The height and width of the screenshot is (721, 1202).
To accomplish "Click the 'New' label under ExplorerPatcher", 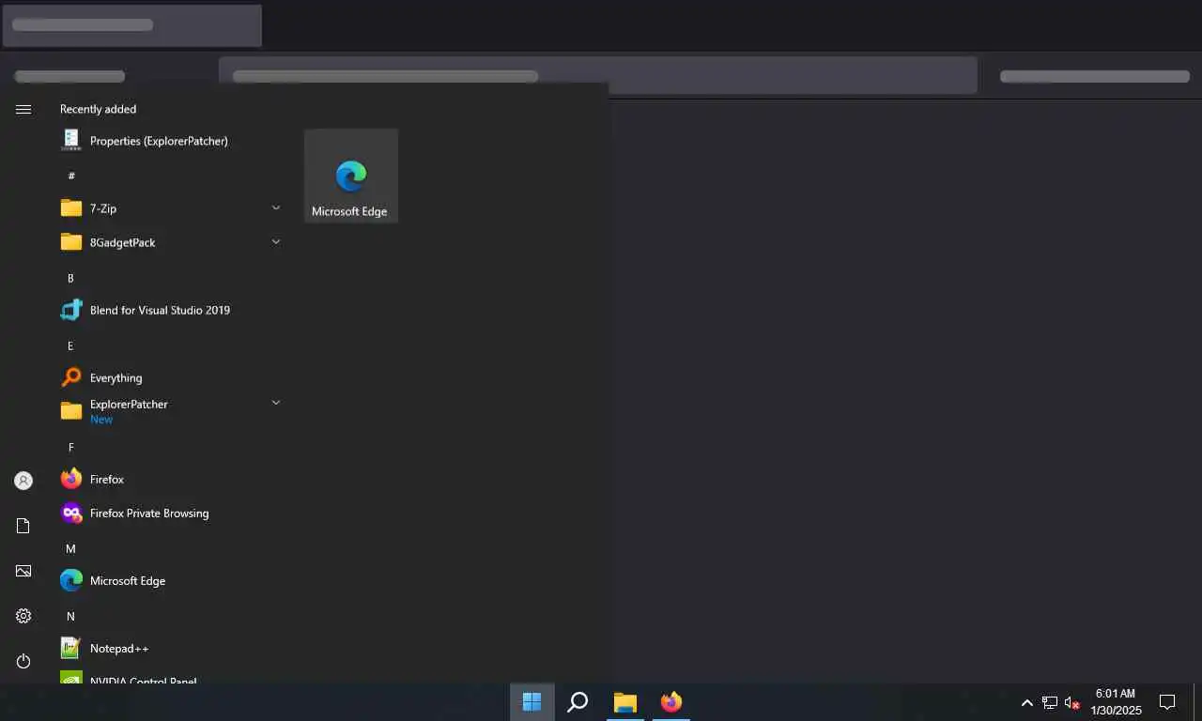I will (x=101, y=420).
